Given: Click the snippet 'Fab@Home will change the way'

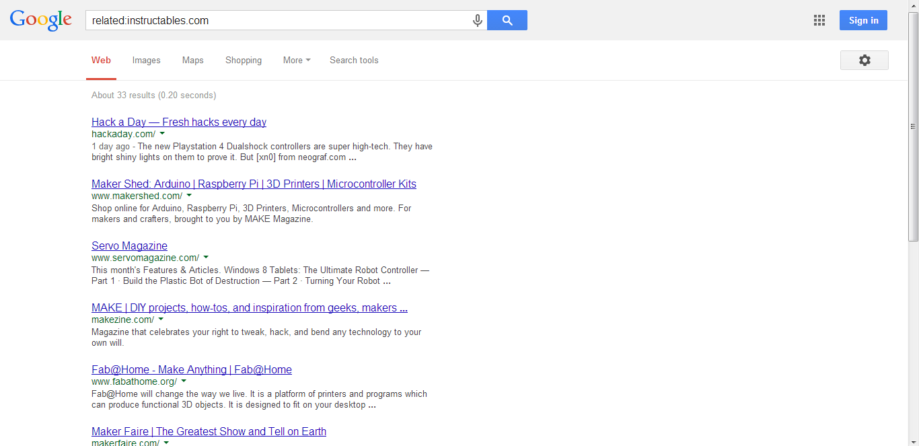Looking at the screenshot, I should point(259,400).
